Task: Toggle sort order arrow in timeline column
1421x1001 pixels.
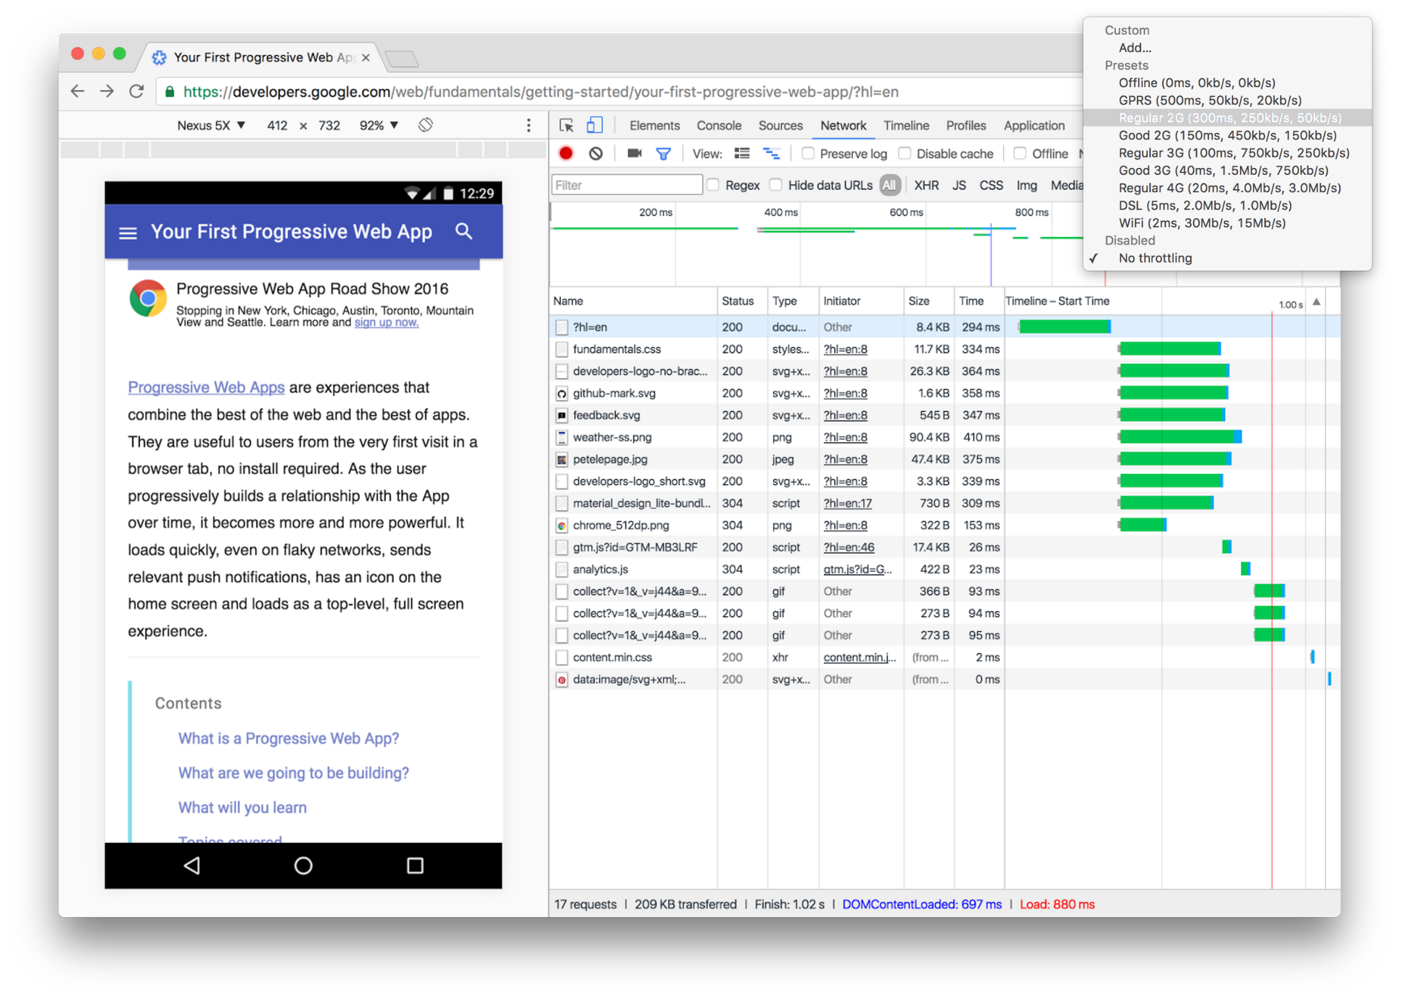Action: [x=1317, y=302]
